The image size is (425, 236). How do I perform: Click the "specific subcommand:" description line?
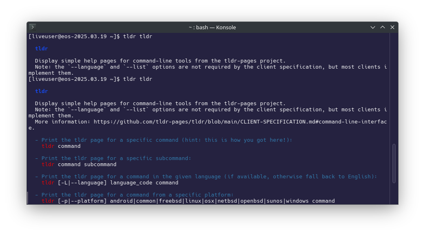pyautogui.click(x=159, y=158)
